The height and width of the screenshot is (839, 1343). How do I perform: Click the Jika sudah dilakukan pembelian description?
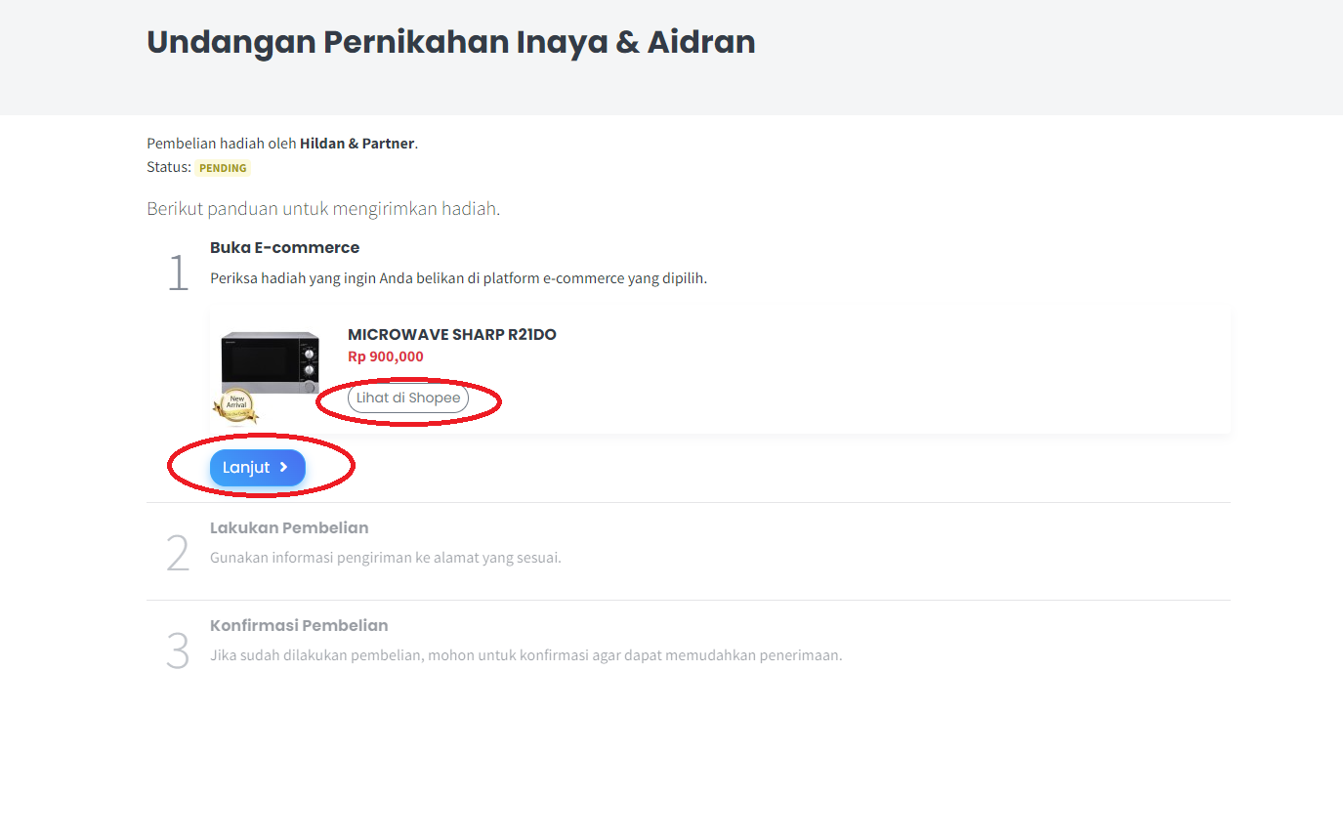point(525,655)
